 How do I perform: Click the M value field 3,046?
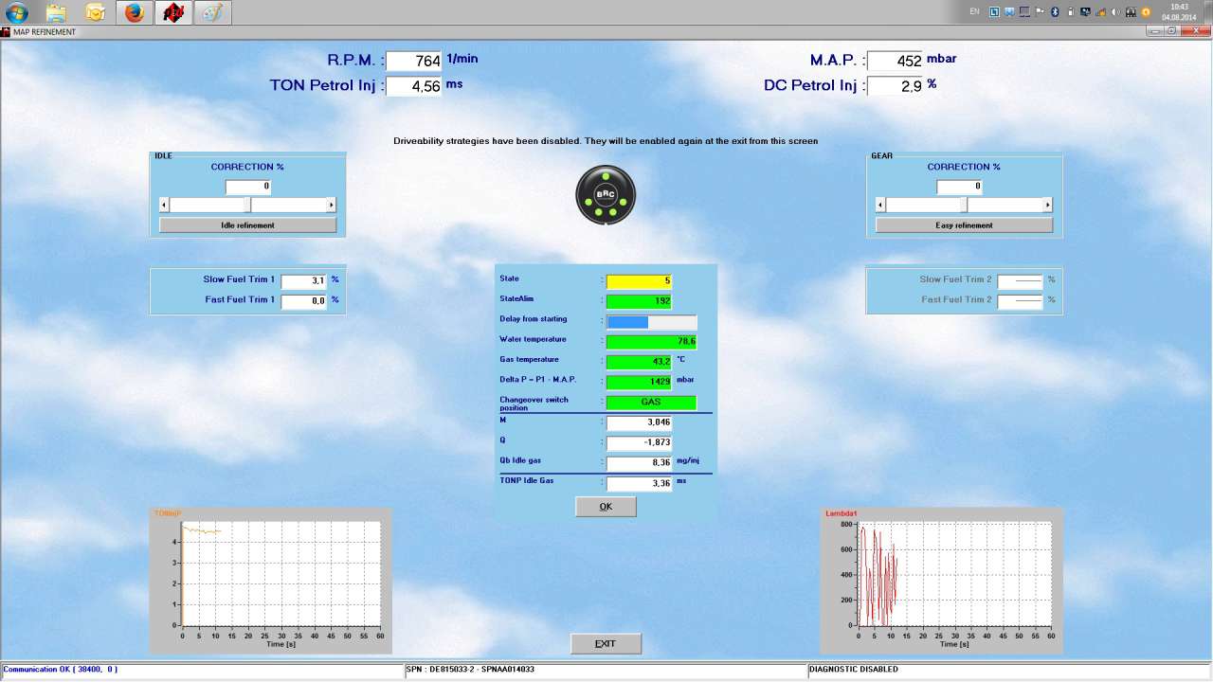(x=639, y=422)
